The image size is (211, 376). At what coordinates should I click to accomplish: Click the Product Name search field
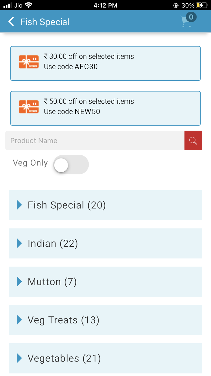(90, 140)
